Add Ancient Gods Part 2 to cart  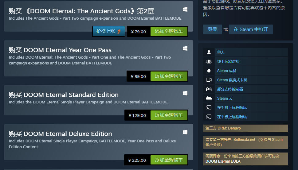coord(169,31)
